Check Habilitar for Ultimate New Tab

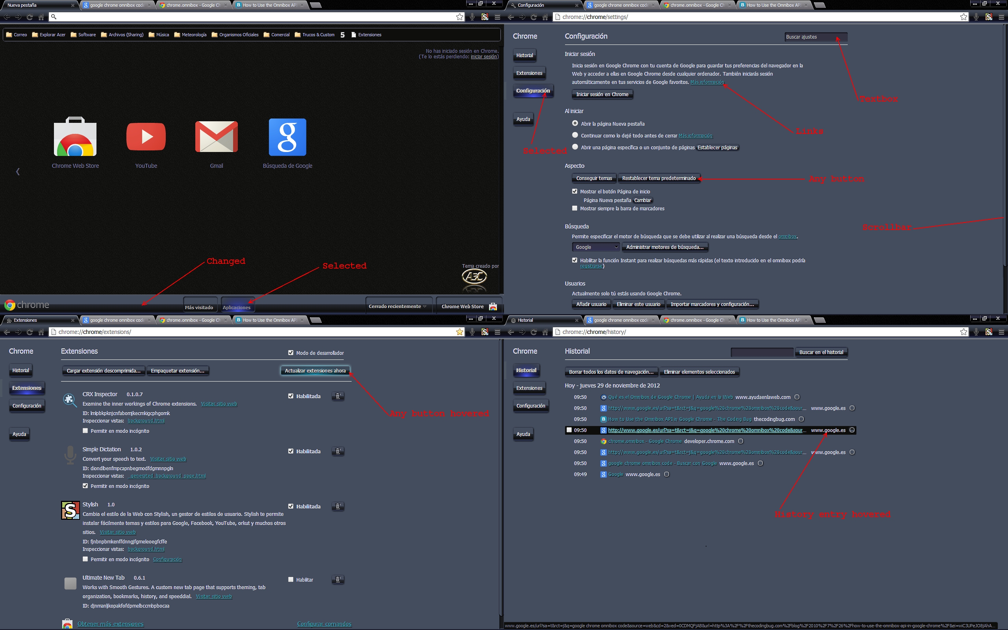(291, 579)
